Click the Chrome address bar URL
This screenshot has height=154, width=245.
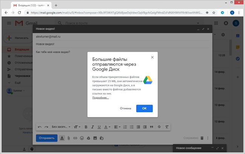116,13
